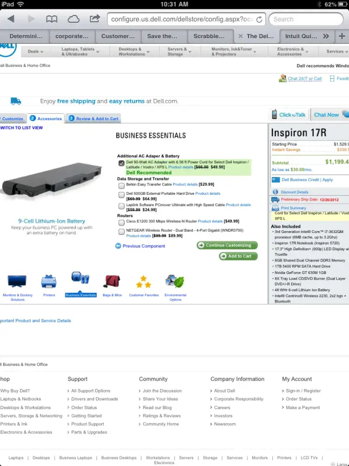The image size is (349, 466).
Task: Check Belkin Easy Transfer Cable checkbox
Action: pyautogui.click(x=121, y=186)
